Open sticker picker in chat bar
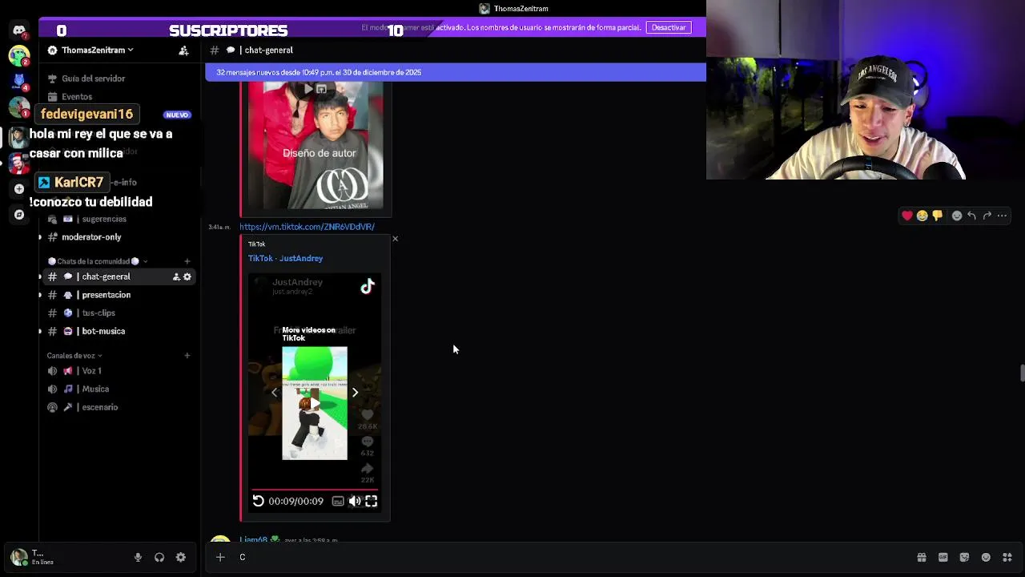This screenshot has width=1025, height=577. 964,558
